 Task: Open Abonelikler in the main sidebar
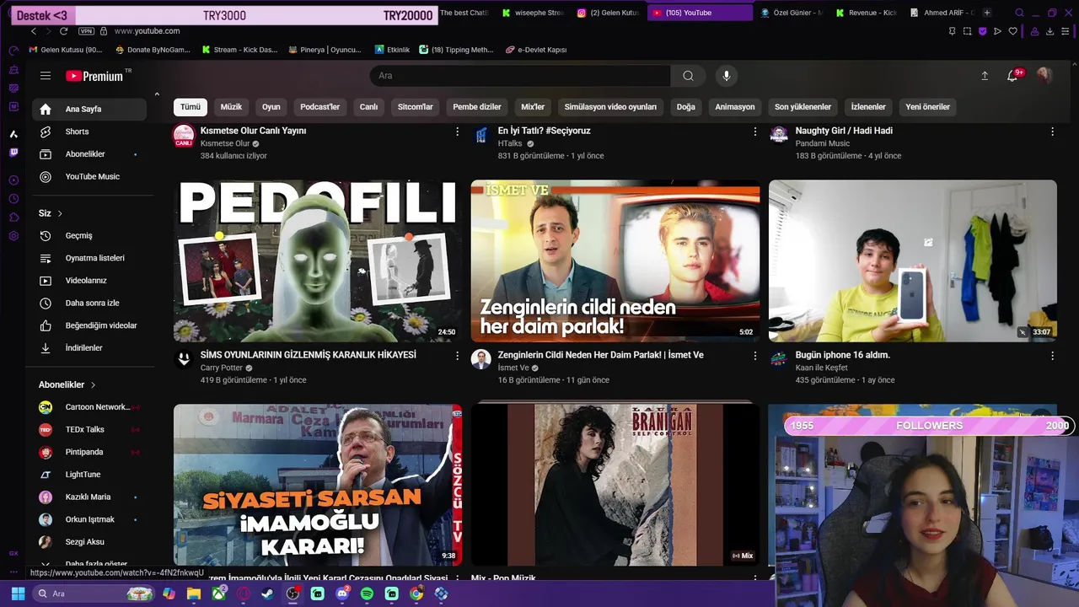(89, 154)
